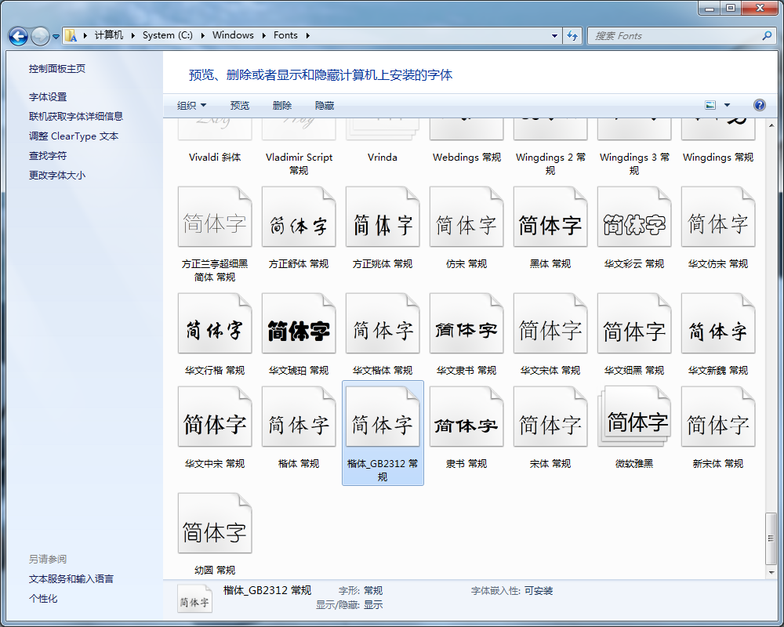Viewport: 784px width, 627px height.
Task: Click the scrollbar up arrow
Action: tap(771, 125)
